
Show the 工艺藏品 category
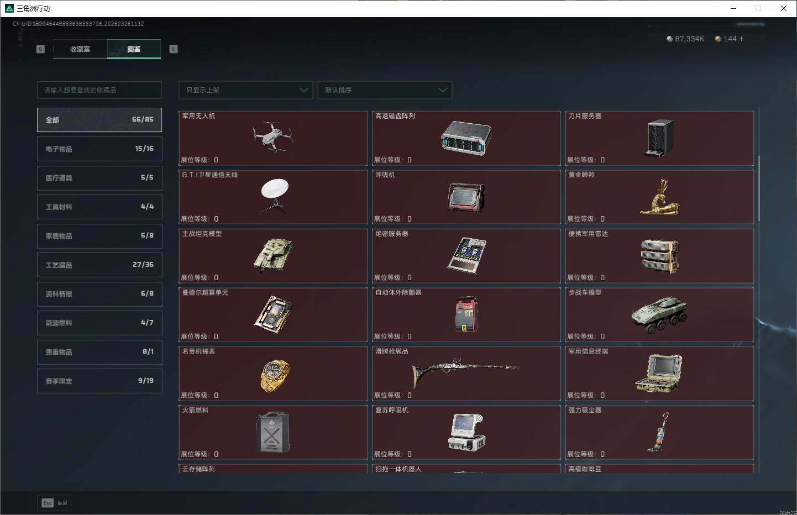point(99,265)
